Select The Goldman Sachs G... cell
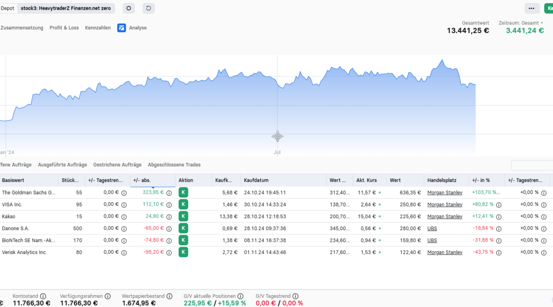 coord(29,192)
